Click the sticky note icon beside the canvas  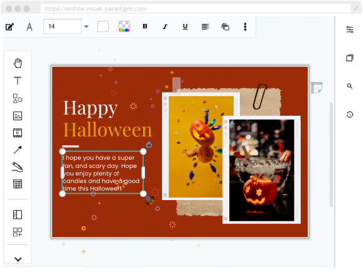pyautogui.click(x=317, y=87)
